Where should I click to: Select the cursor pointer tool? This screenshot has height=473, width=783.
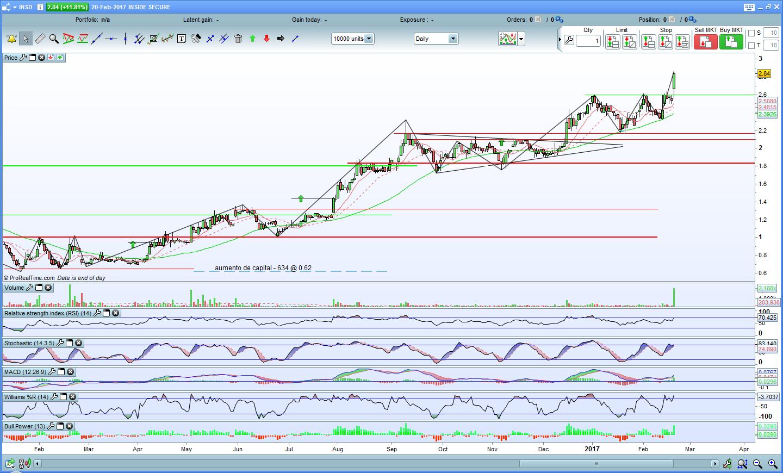point(25,39)
